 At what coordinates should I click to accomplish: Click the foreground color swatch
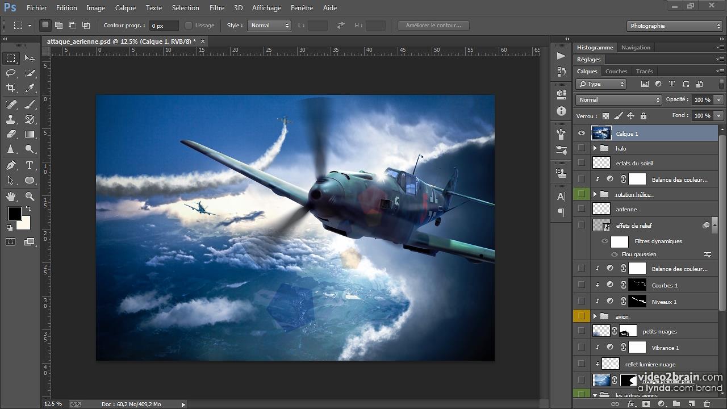[14, 214]
